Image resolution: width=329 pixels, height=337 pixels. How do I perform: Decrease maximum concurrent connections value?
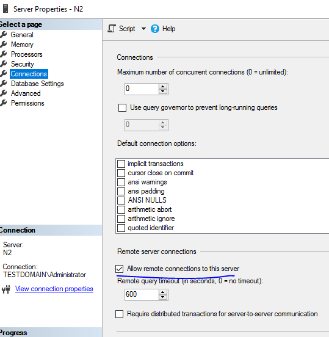click(163, 92)
